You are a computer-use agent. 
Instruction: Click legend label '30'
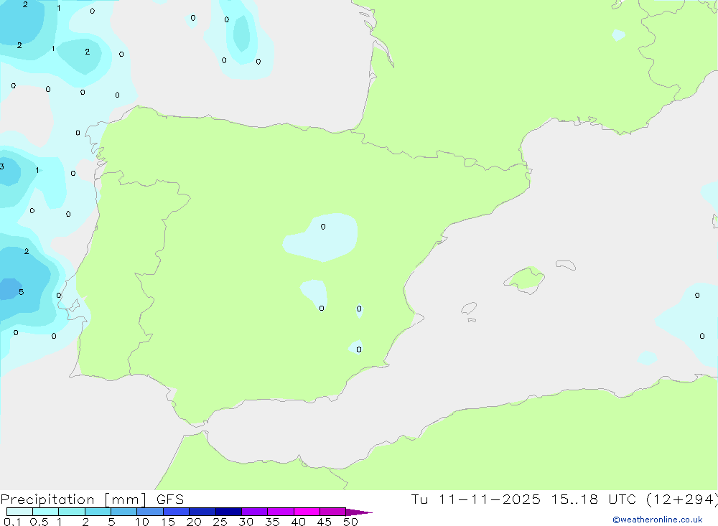coord(246,522)
